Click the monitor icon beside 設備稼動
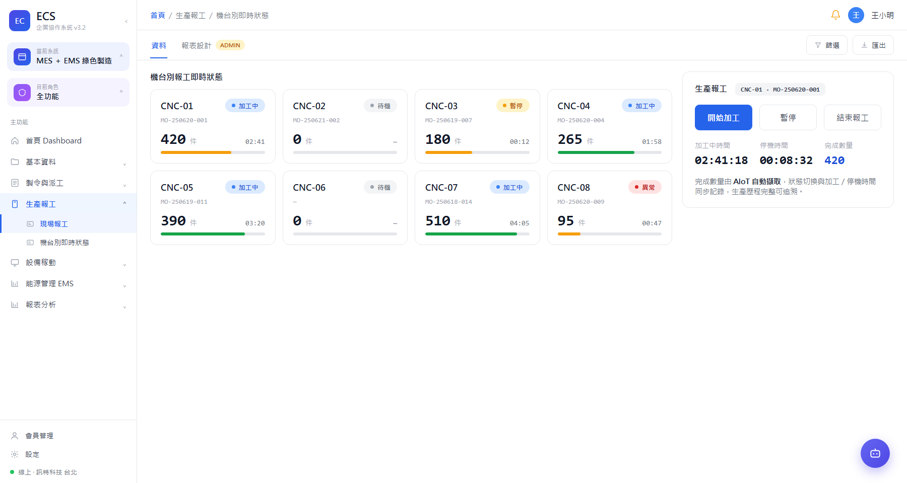The width and height of the screenshot is (907, 483). 15,263
